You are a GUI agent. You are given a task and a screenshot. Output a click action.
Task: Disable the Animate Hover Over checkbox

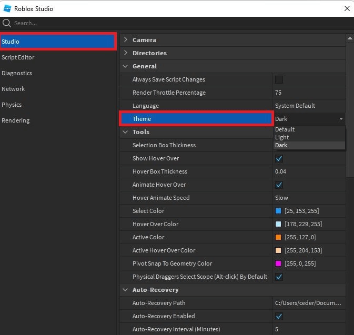pyautogui.click(x=279, y=185)
